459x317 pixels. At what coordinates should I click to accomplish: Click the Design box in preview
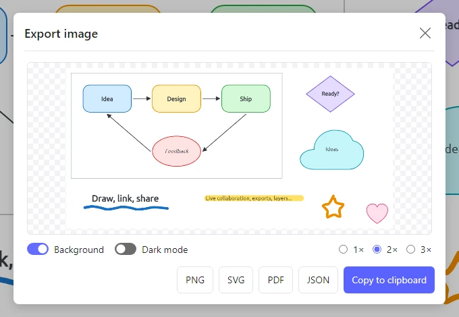[x=177, y=99]
